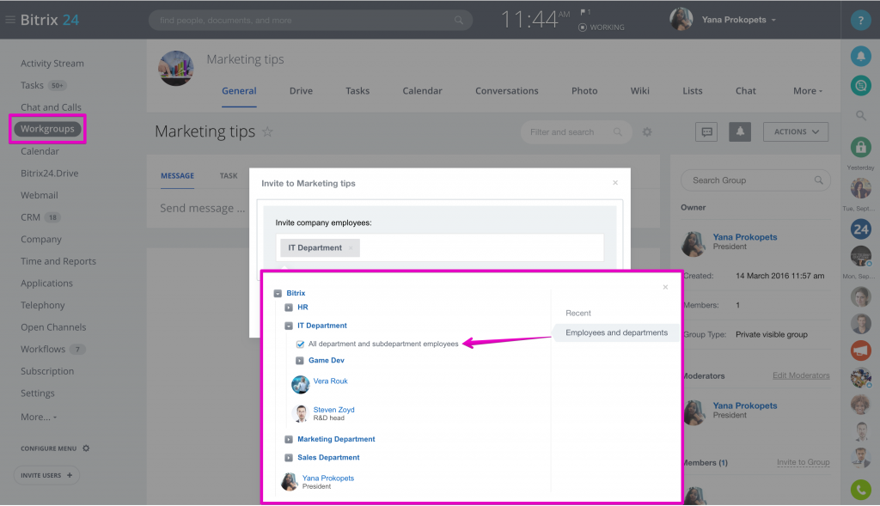Open the Wiki tab

[639, 91]
